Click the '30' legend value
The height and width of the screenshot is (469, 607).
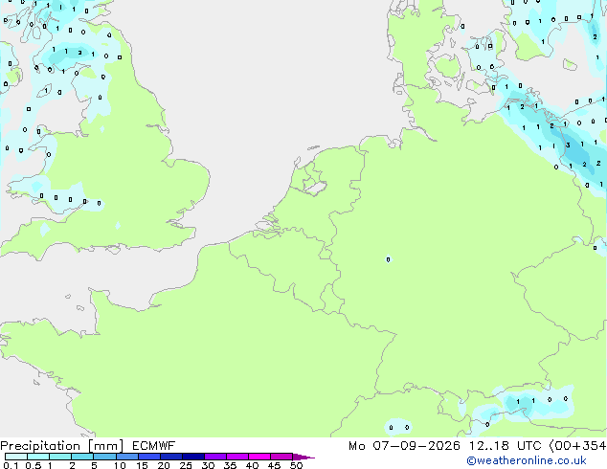click(208, 465)
